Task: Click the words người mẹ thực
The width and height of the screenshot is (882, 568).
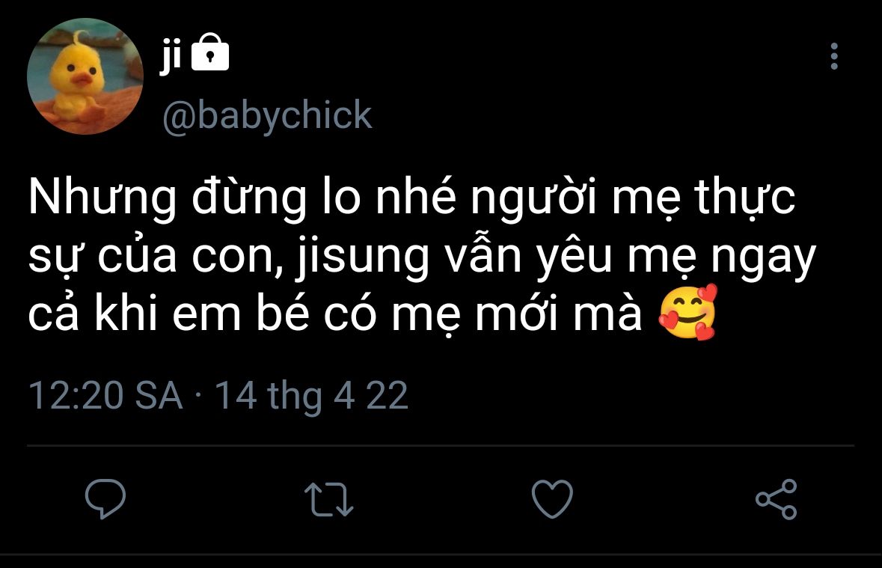Action: point(633,198)
